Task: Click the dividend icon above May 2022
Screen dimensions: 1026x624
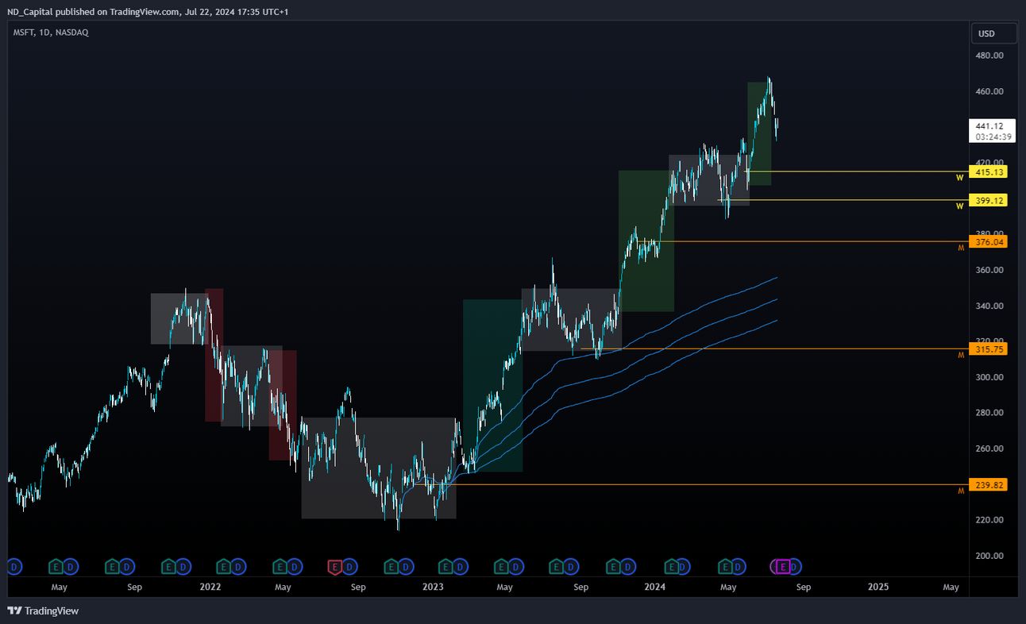Action: 294,566
